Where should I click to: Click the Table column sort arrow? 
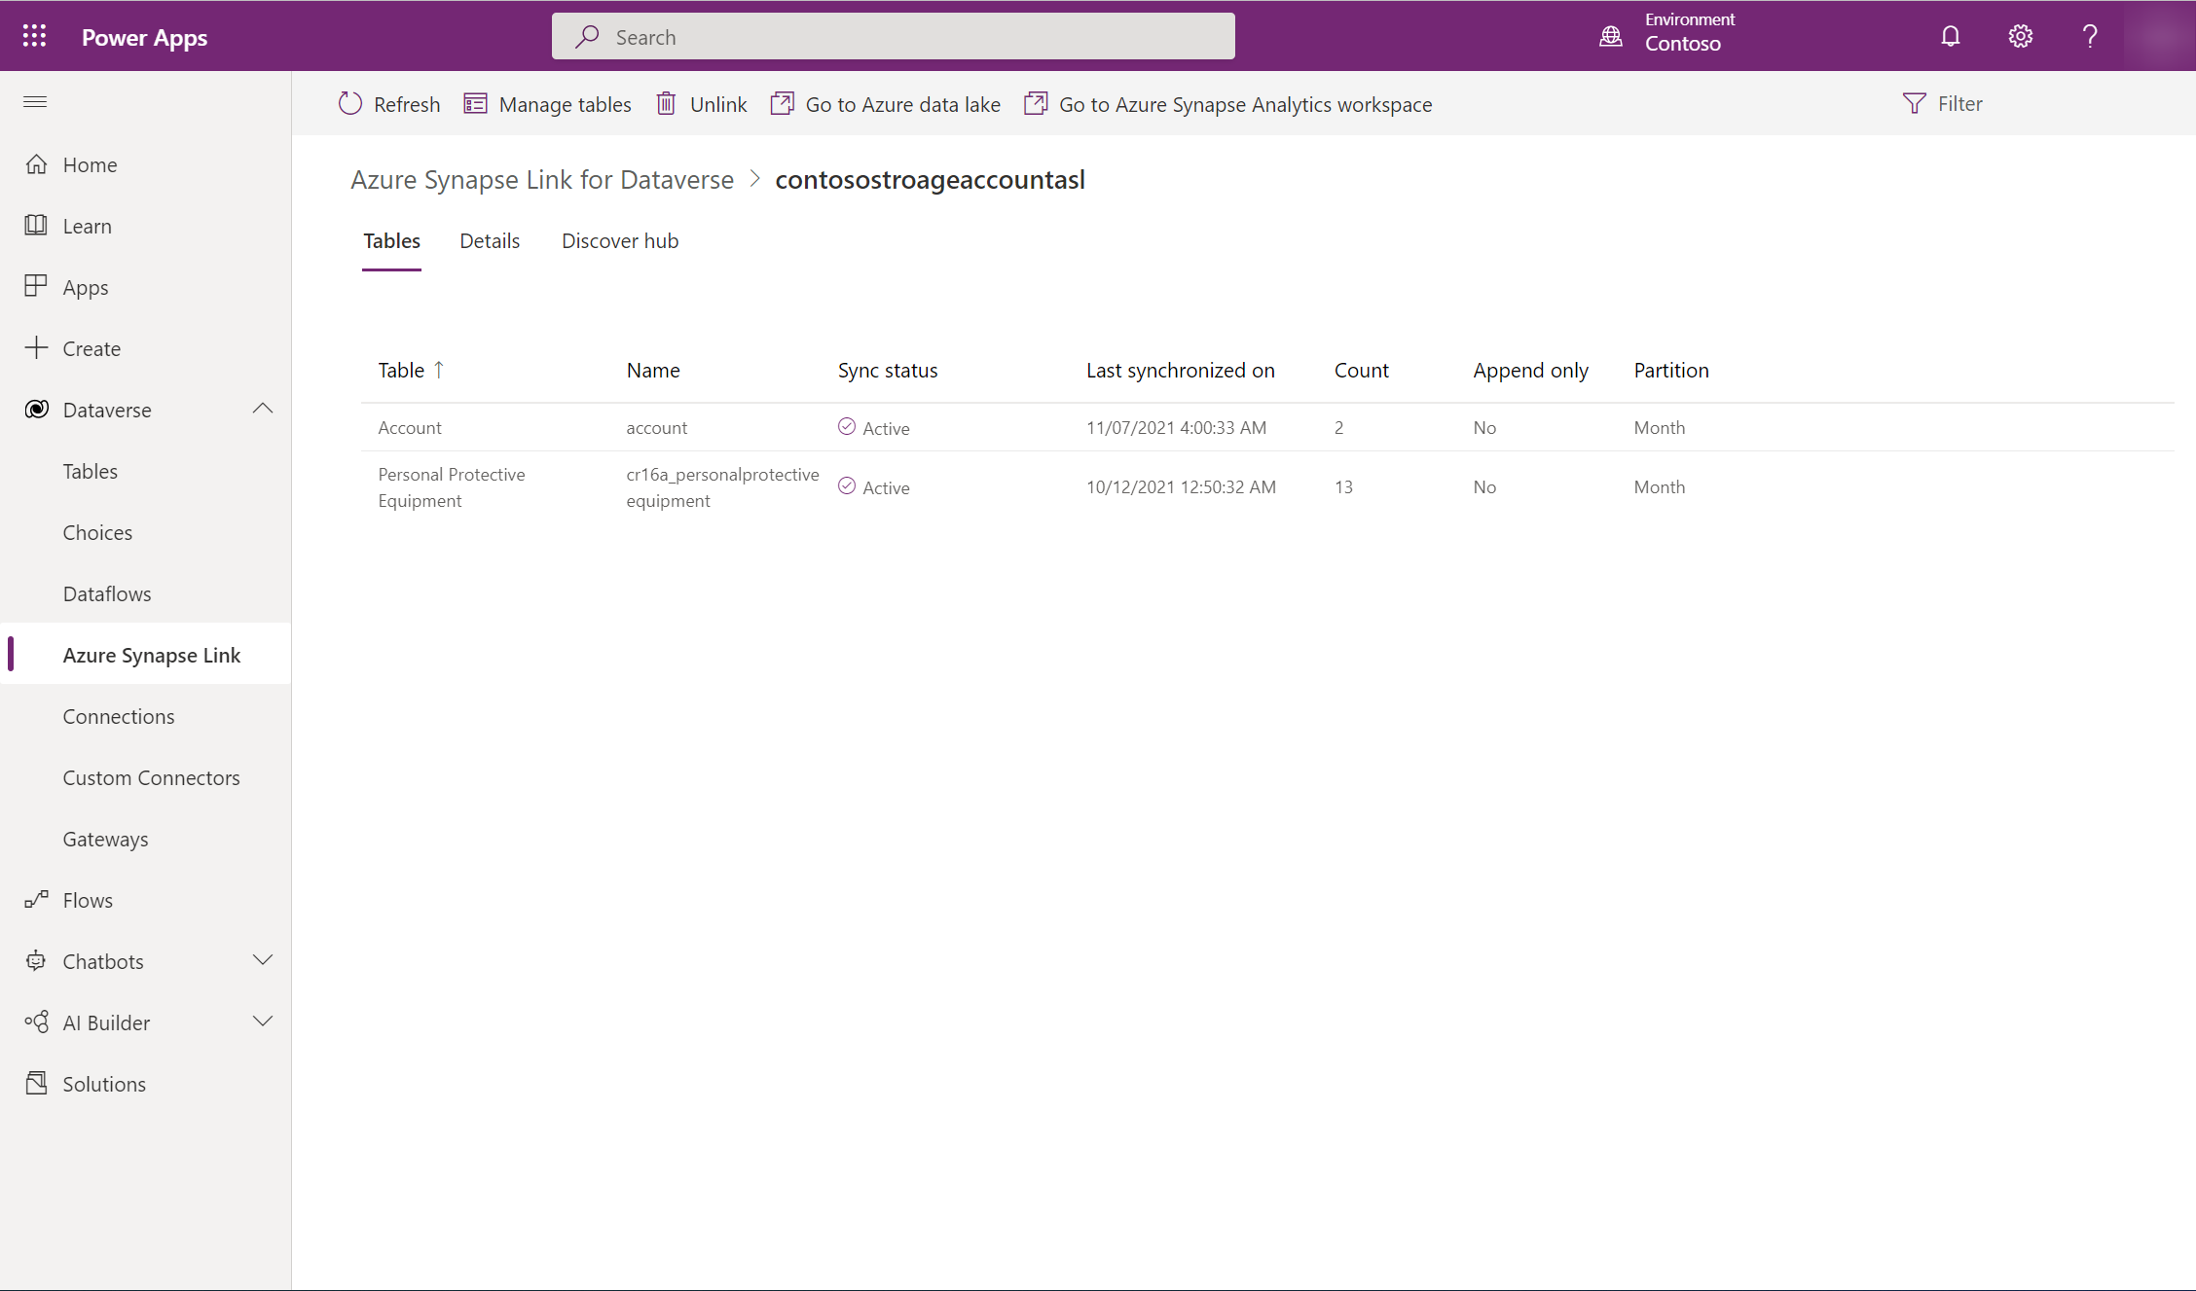[x=440, y=369]
